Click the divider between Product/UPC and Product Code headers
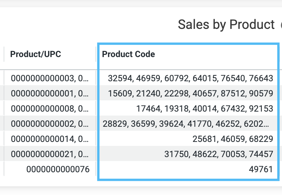This screenshot has width=282, height=195. (x=96, y=54)
